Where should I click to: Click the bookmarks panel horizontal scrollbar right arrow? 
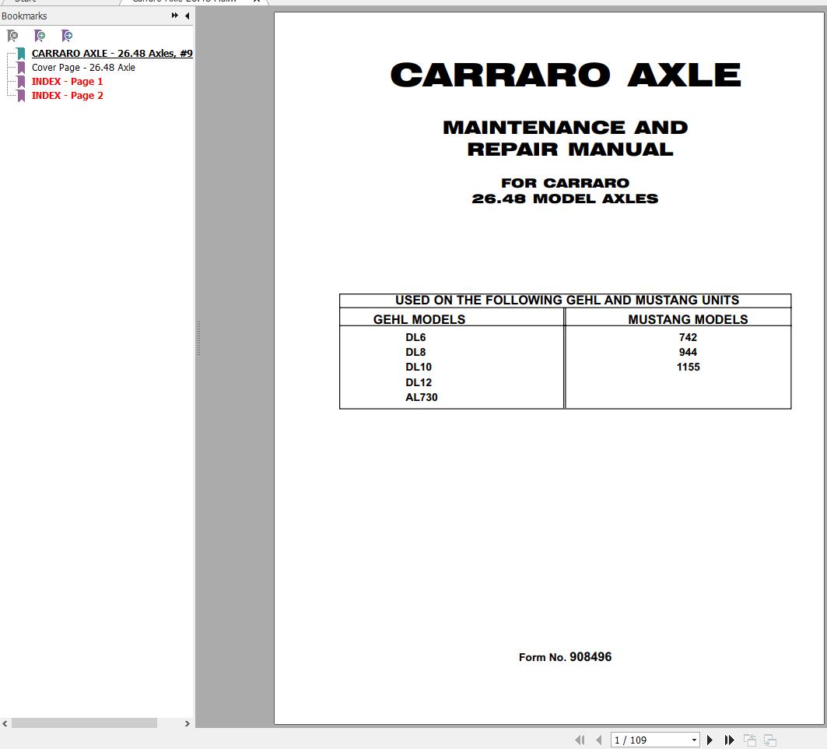pos(186,723)
